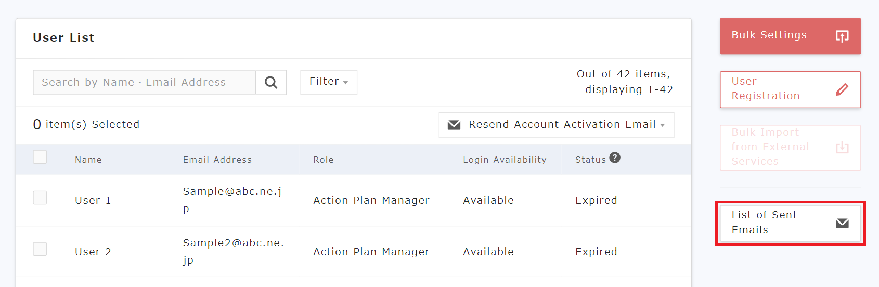The width and height of the screenshot is (879, 287).
Task: Click the envelope icon on List of Sent Emails
Action: (x=842, y=223)
